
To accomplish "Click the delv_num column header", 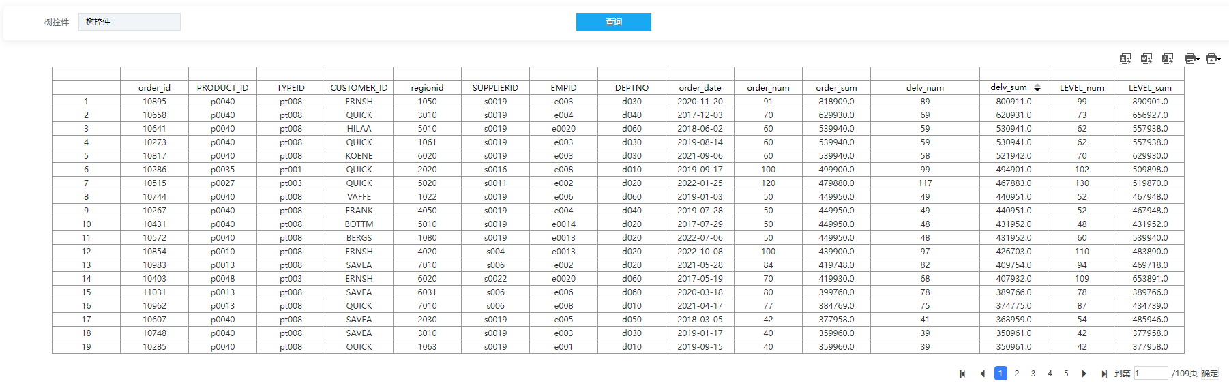I will tap(925, 88).
